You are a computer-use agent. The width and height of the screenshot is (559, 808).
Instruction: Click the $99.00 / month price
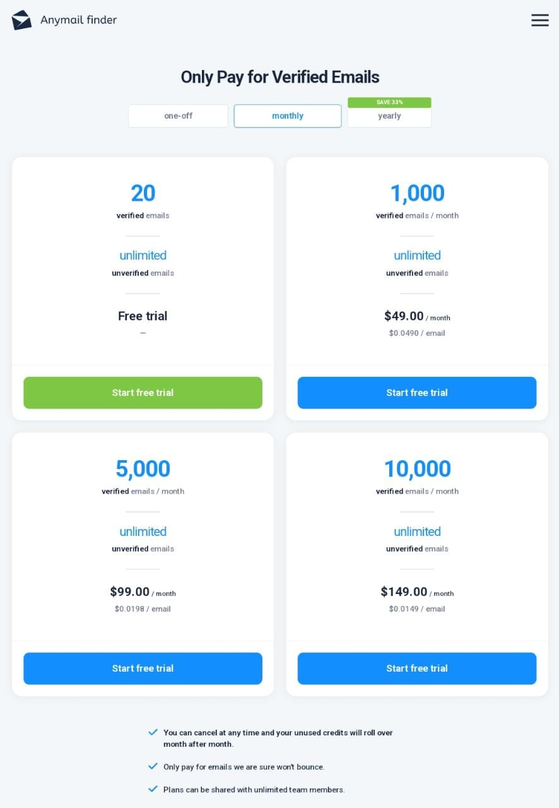(143, 592)
